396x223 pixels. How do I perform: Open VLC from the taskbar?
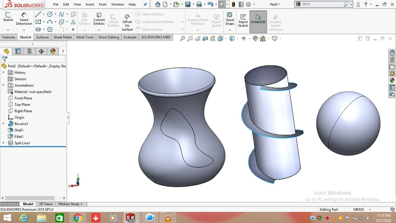(x=168, y=218)
